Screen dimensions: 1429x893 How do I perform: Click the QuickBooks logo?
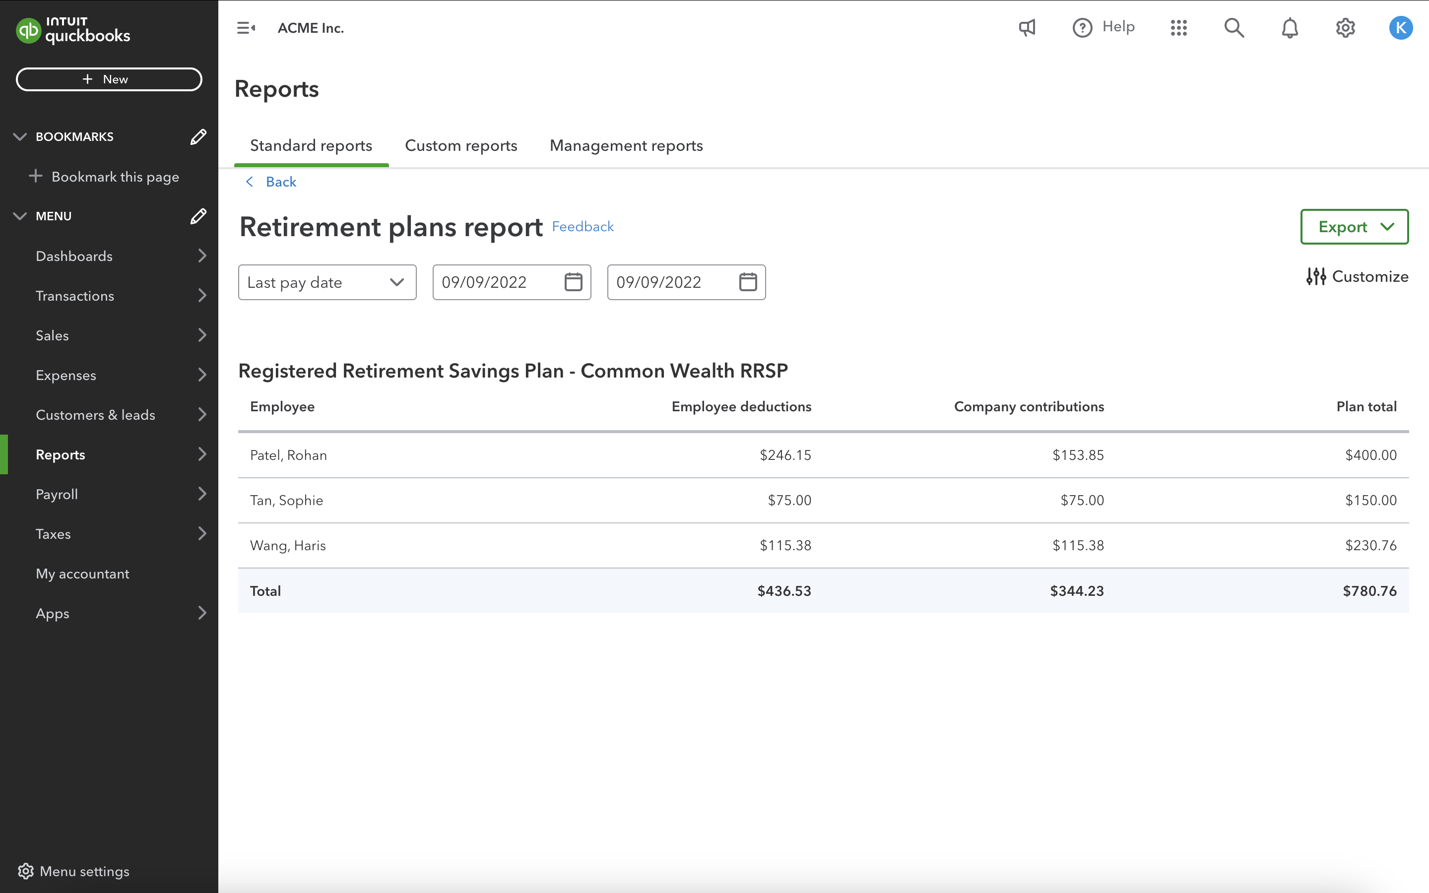point(72,30)
